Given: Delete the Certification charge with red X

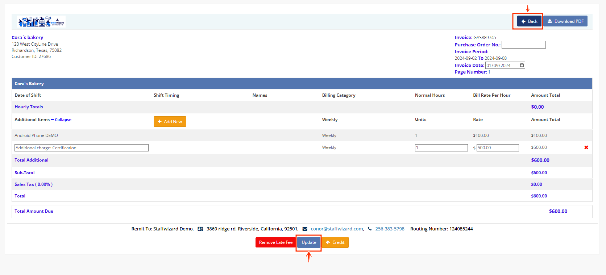Looking at the screenshot, I should [x=586, y=147].
